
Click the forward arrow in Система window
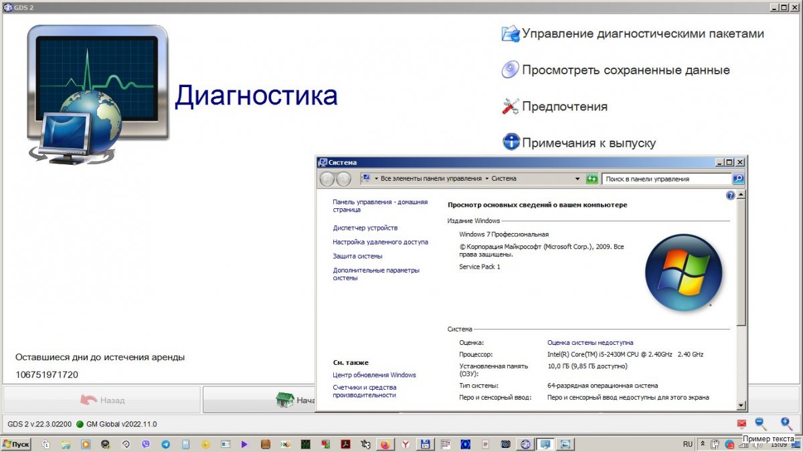click(x=343, y=179)
